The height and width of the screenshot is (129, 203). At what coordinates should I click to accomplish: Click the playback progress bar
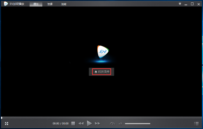(101, 118)
